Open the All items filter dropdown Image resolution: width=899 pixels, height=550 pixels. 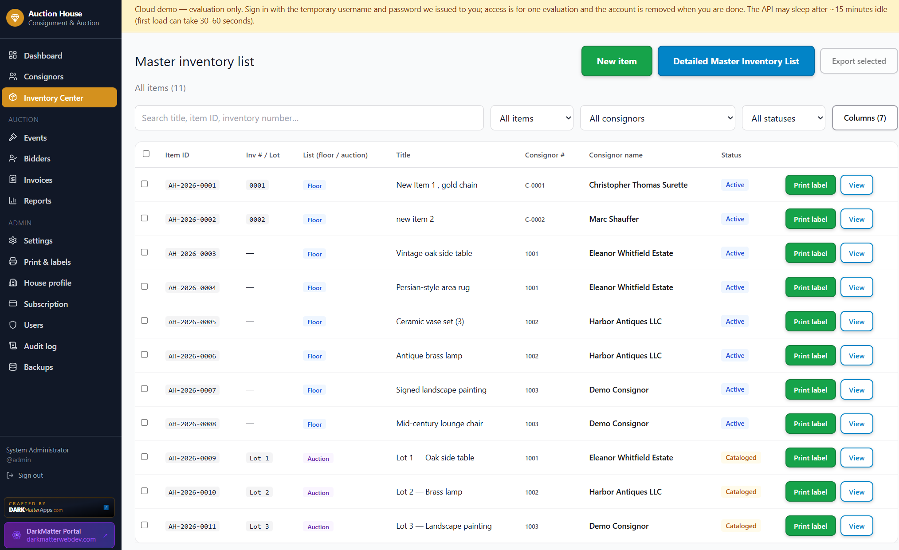[x=532, y=118]
